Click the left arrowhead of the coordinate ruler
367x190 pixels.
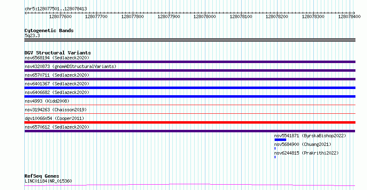coord(26,13)
